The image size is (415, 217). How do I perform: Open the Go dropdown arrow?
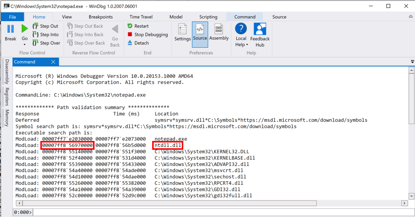25,45
